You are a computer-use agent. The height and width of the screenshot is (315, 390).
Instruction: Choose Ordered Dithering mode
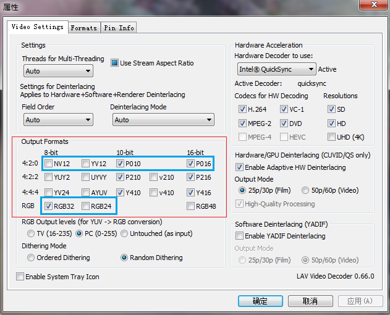point(31,258)
